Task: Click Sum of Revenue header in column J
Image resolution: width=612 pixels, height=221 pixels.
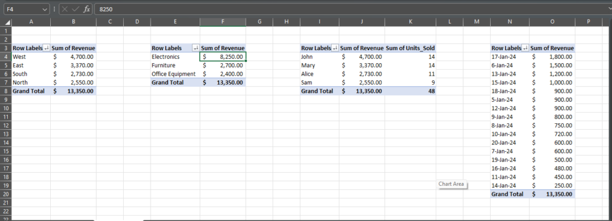Action: (362, 48)
